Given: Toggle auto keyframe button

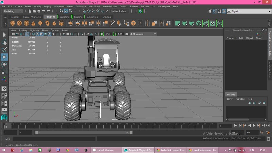Looking at the screenshot, I should pos(262,132).
